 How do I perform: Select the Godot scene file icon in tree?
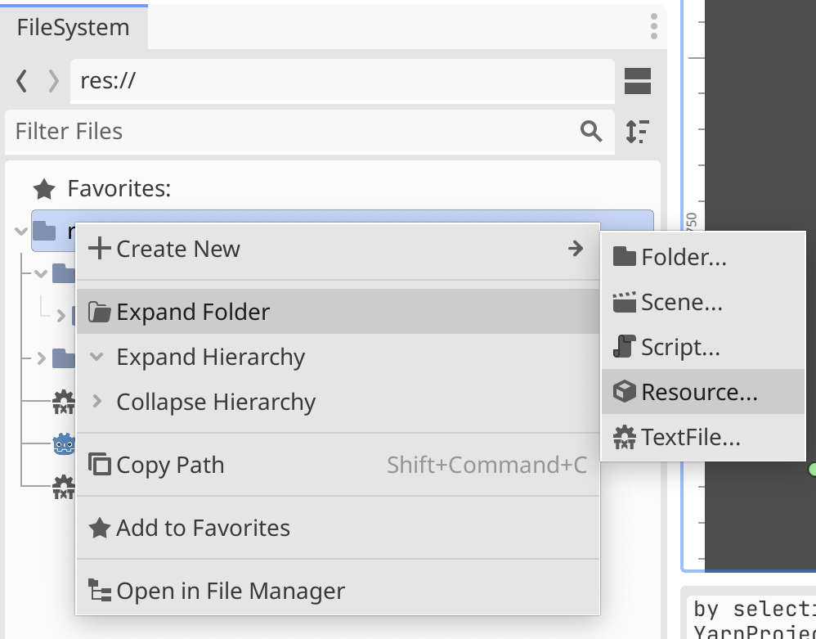pos(63,444)
